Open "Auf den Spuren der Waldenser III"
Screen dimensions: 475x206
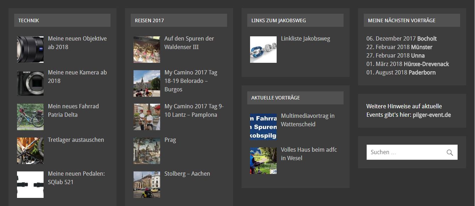188,43
